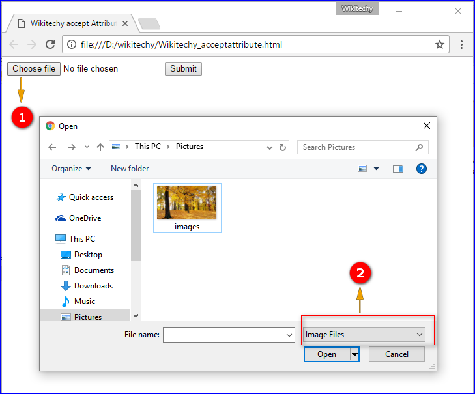Go back using dialog back arrow
The height and width of the screenshot is (394, 475).
click(x=53, y=147)
